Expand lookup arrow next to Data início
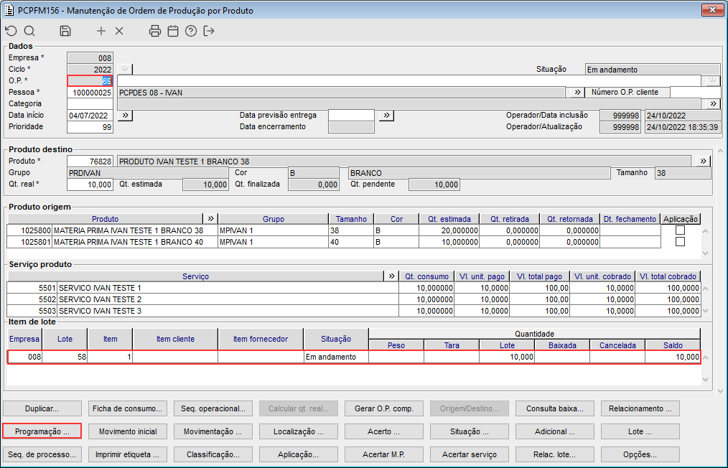The width and height of the screenshot is (728, 468). pos(124,115)
